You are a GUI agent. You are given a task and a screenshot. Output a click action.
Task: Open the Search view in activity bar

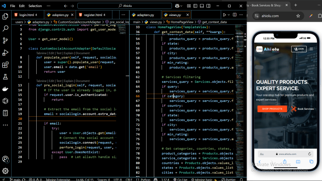point(6,29)
